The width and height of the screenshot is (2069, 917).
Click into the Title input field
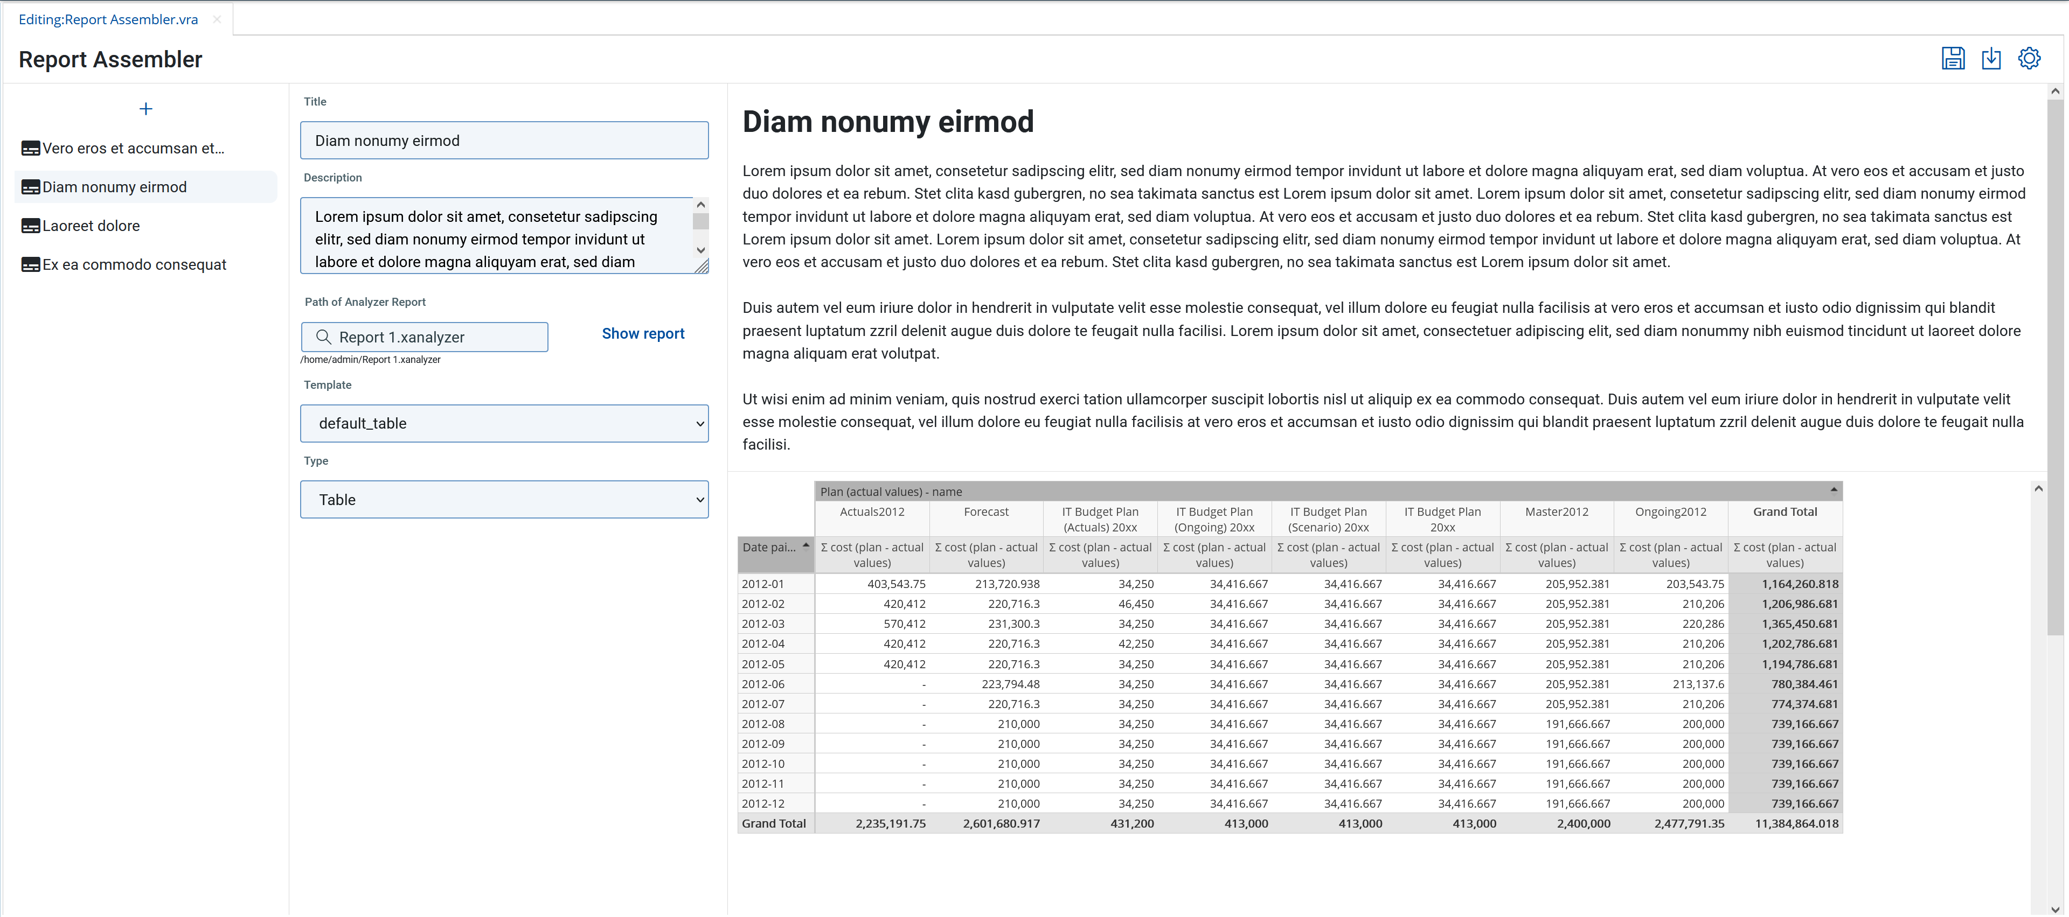point(504,141)
